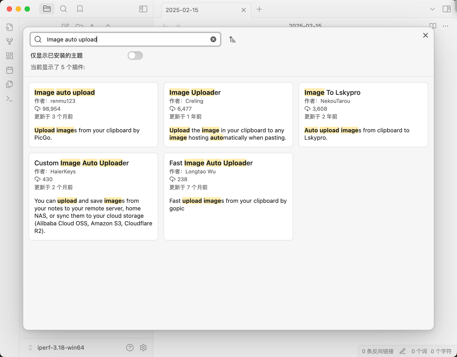
Task: Open the calendar icon in the left sidebar
Action: (x=9, y=70)
